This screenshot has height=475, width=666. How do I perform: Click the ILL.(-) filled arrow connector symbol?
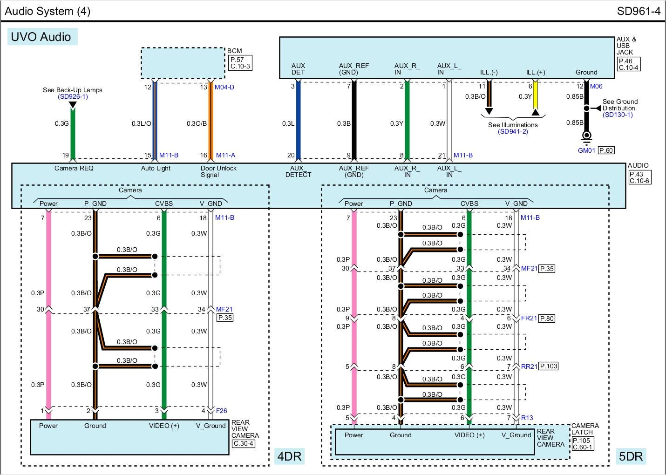[x=489, y=112]
